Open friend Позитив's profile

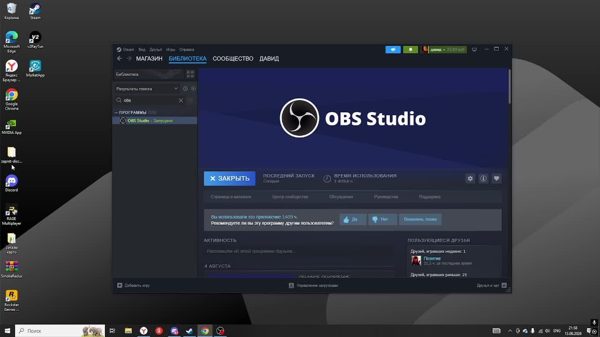[432, 258]
